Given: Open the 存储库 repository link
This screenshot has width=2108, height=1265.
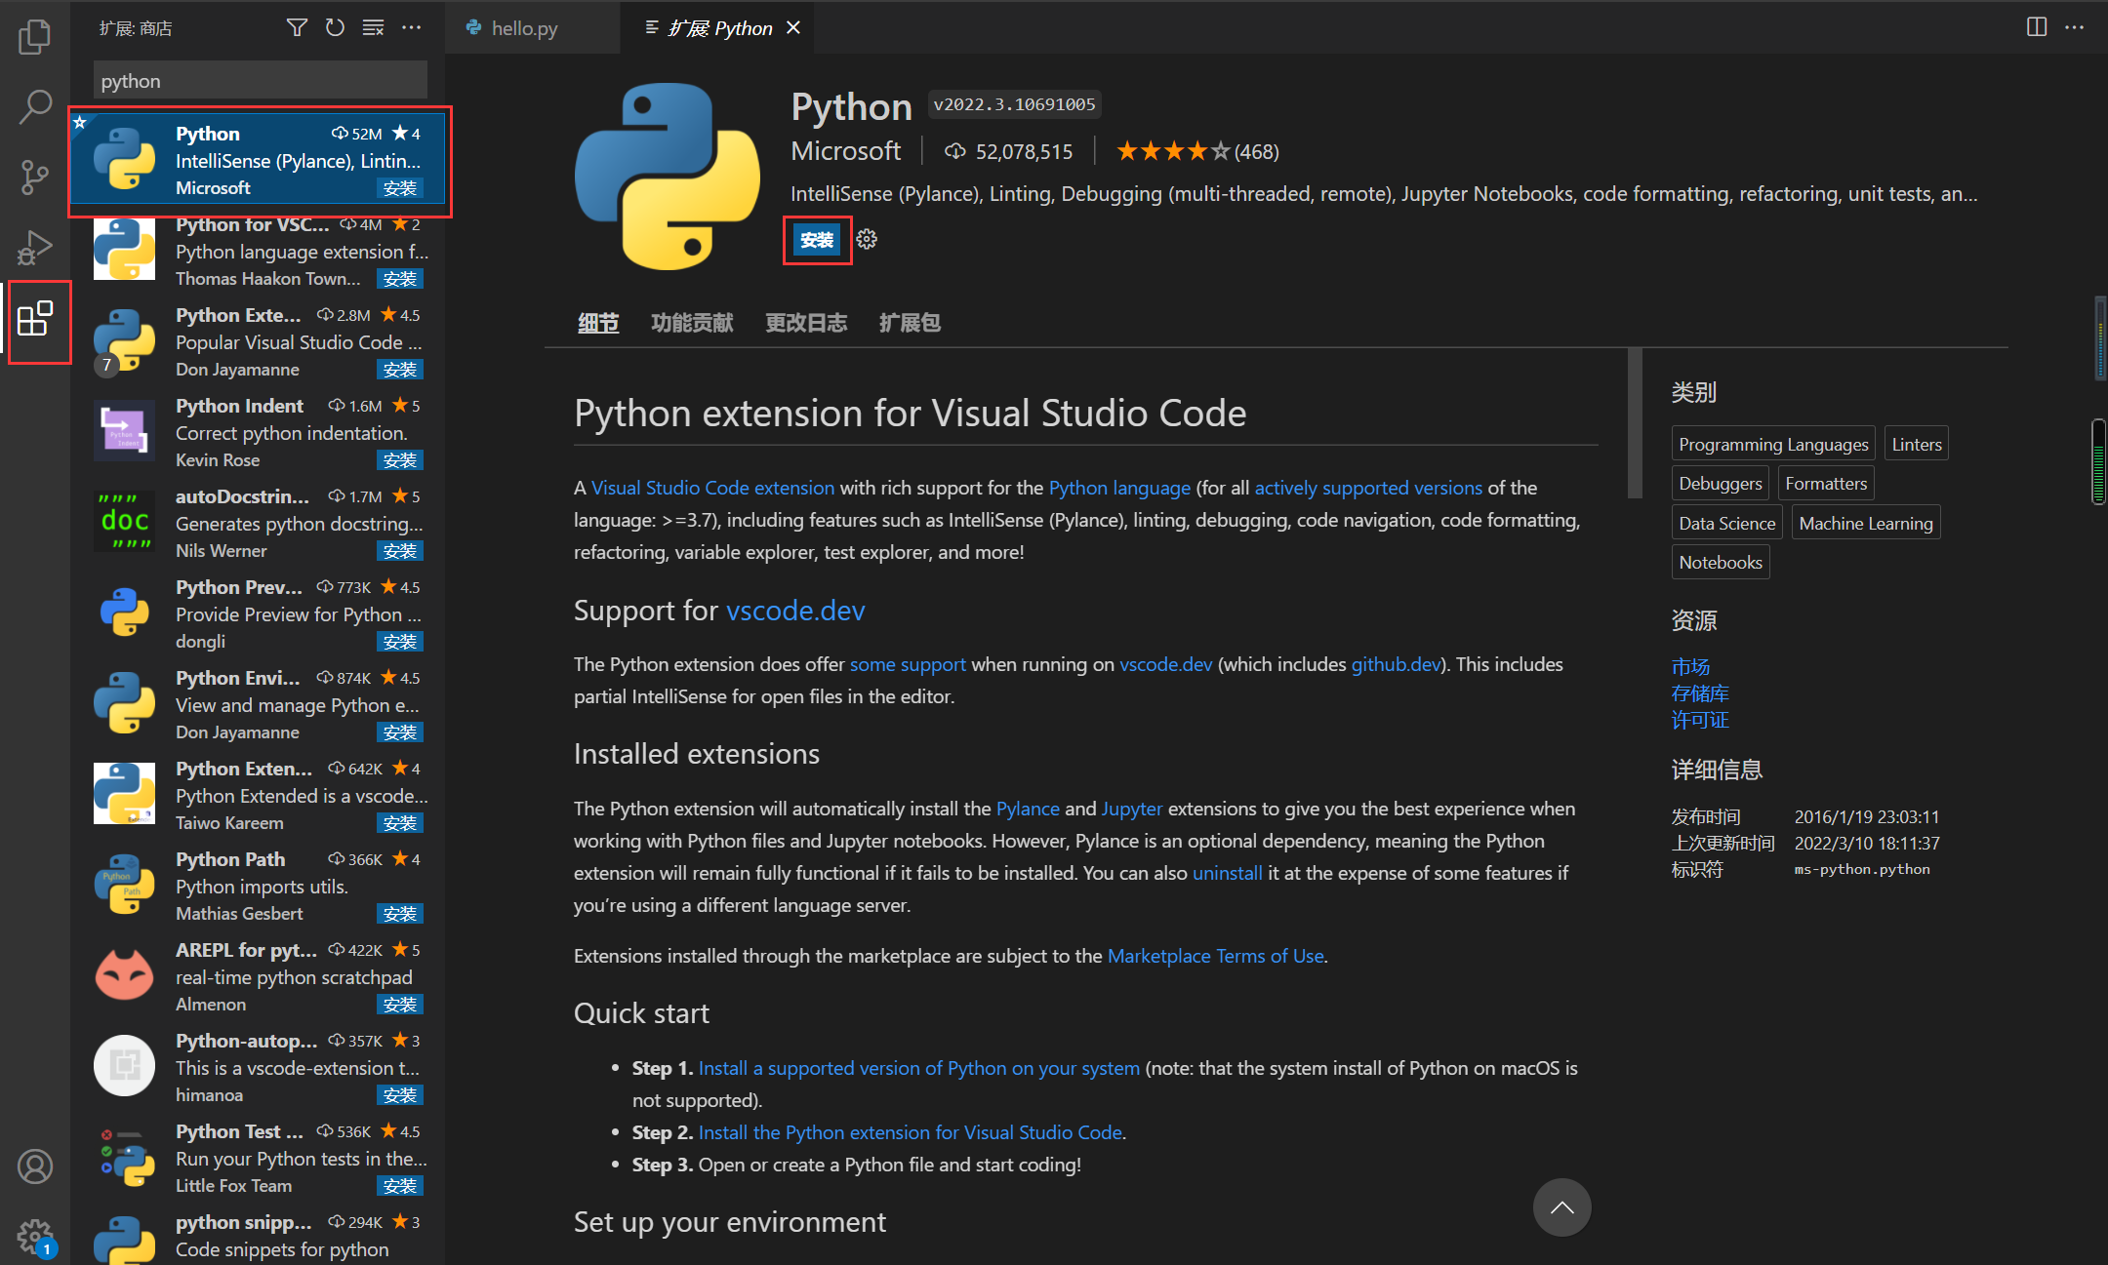Looking at the screenshot, I should click(1700, 693).
